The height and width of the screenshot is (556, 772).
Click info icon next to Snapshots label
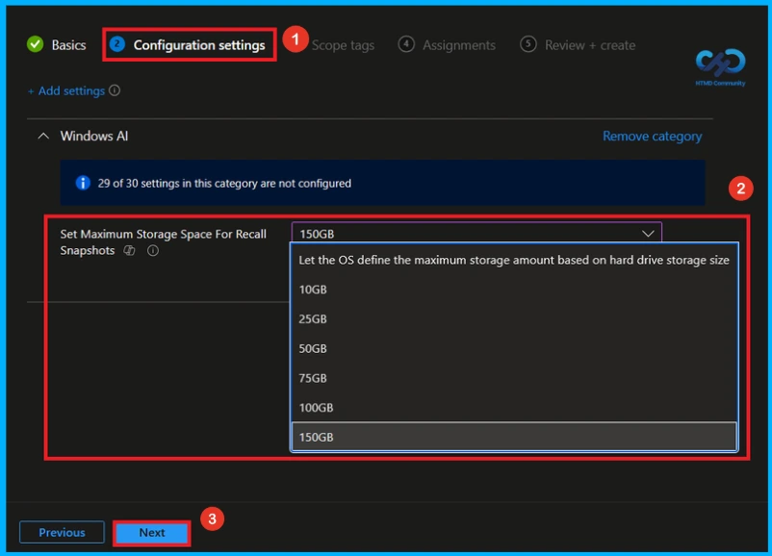pos(153,250)
